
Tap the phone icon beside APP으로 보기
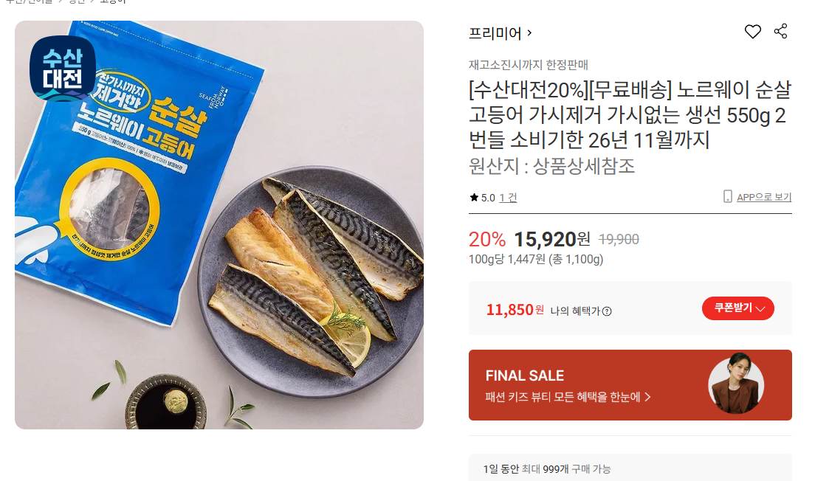(728, 196)
